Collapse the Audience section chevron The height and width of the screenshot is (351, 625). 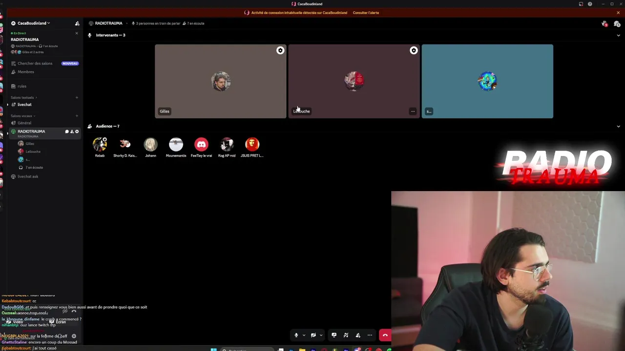click(x=618, y=126)
